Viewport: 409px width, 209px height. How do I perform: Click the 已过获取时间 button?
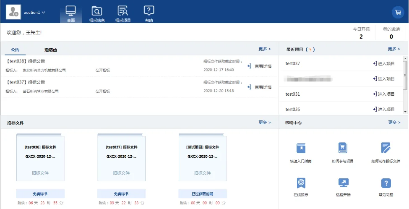point(203,194)
